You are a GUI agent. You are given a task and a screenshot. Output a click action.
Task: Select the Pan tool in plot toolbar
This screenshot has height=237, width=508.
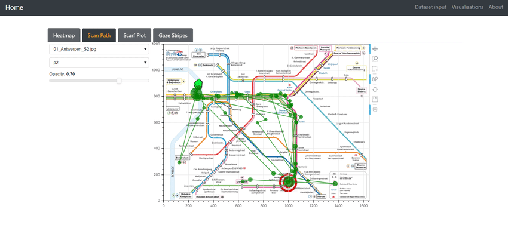[x=375, y=49]
